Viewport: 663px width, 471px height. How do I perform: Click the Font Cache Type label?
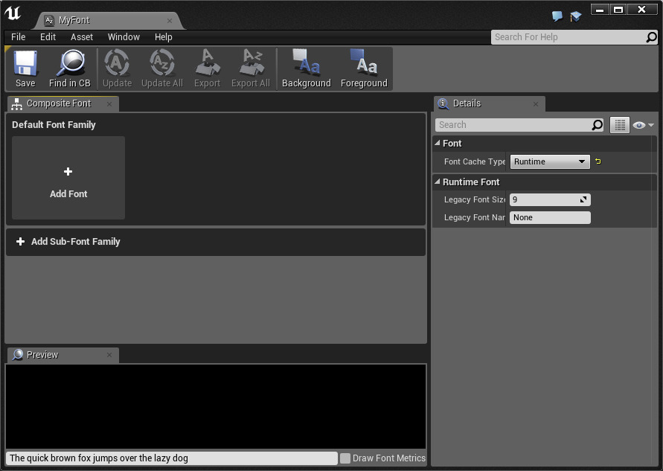coord(475,161)
